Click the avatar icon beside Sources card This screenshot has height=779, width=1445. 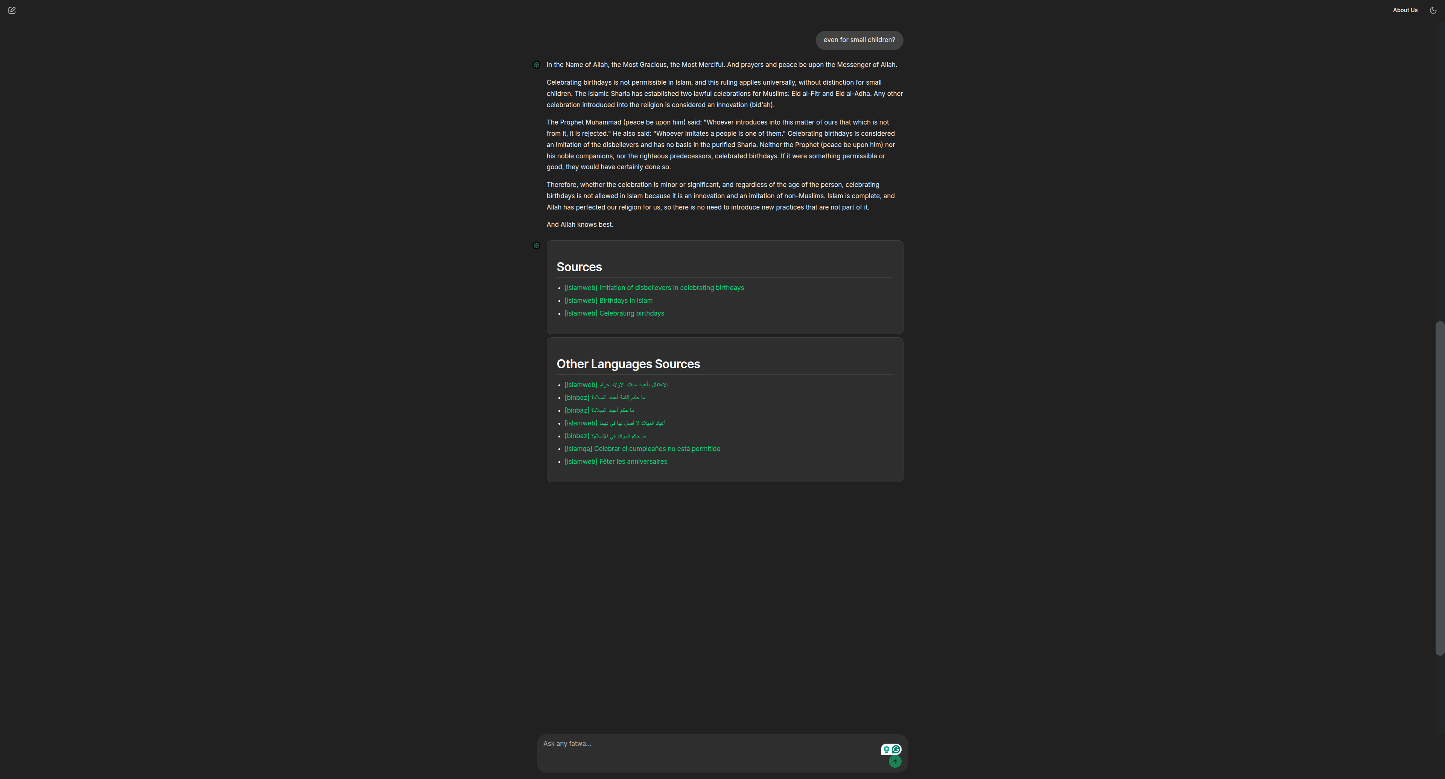(536, 246)
